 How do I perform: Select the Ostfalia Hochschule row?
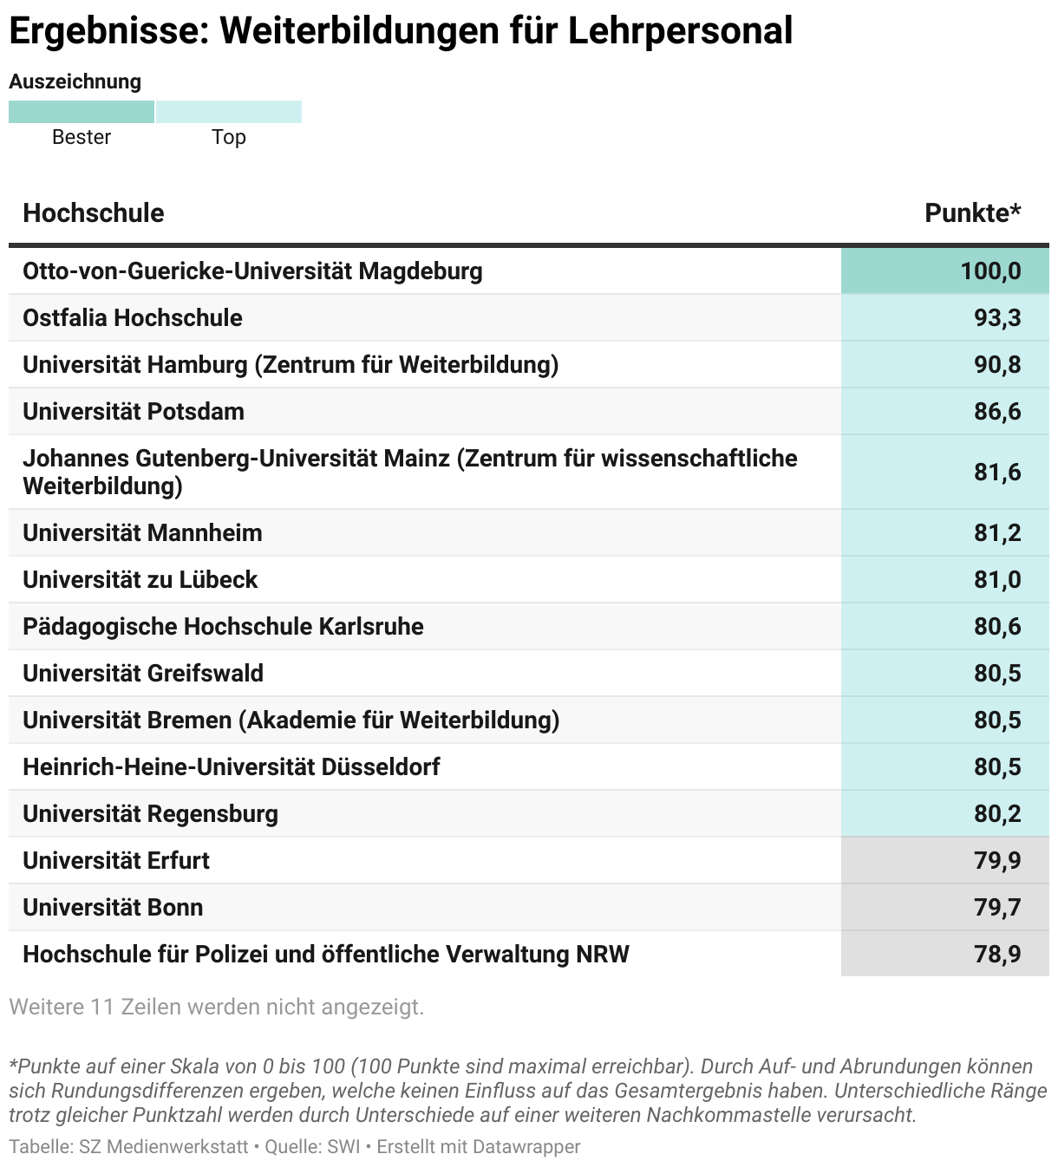529,317
